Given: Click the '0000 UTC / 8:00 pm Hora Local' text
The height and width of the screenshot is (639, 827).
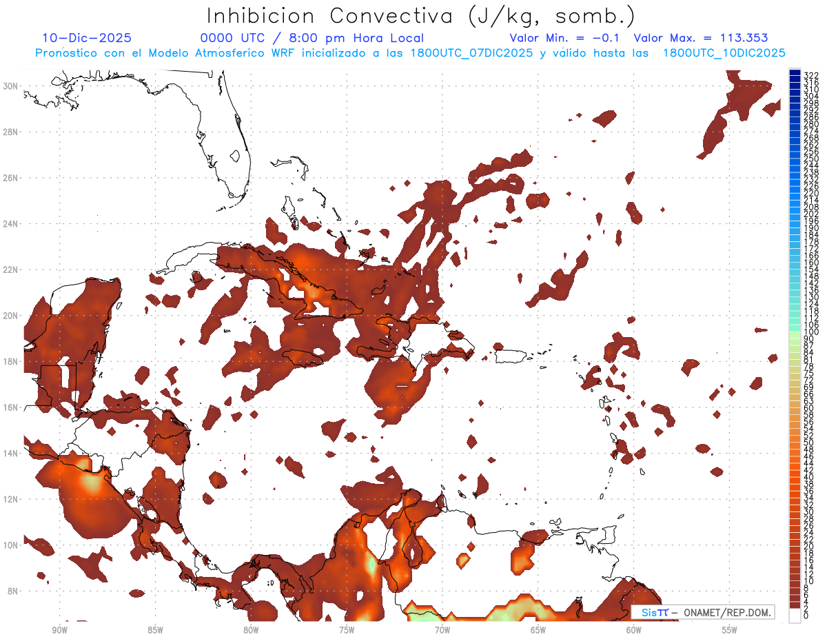Looking at the screenshot, I should point(312,38).
